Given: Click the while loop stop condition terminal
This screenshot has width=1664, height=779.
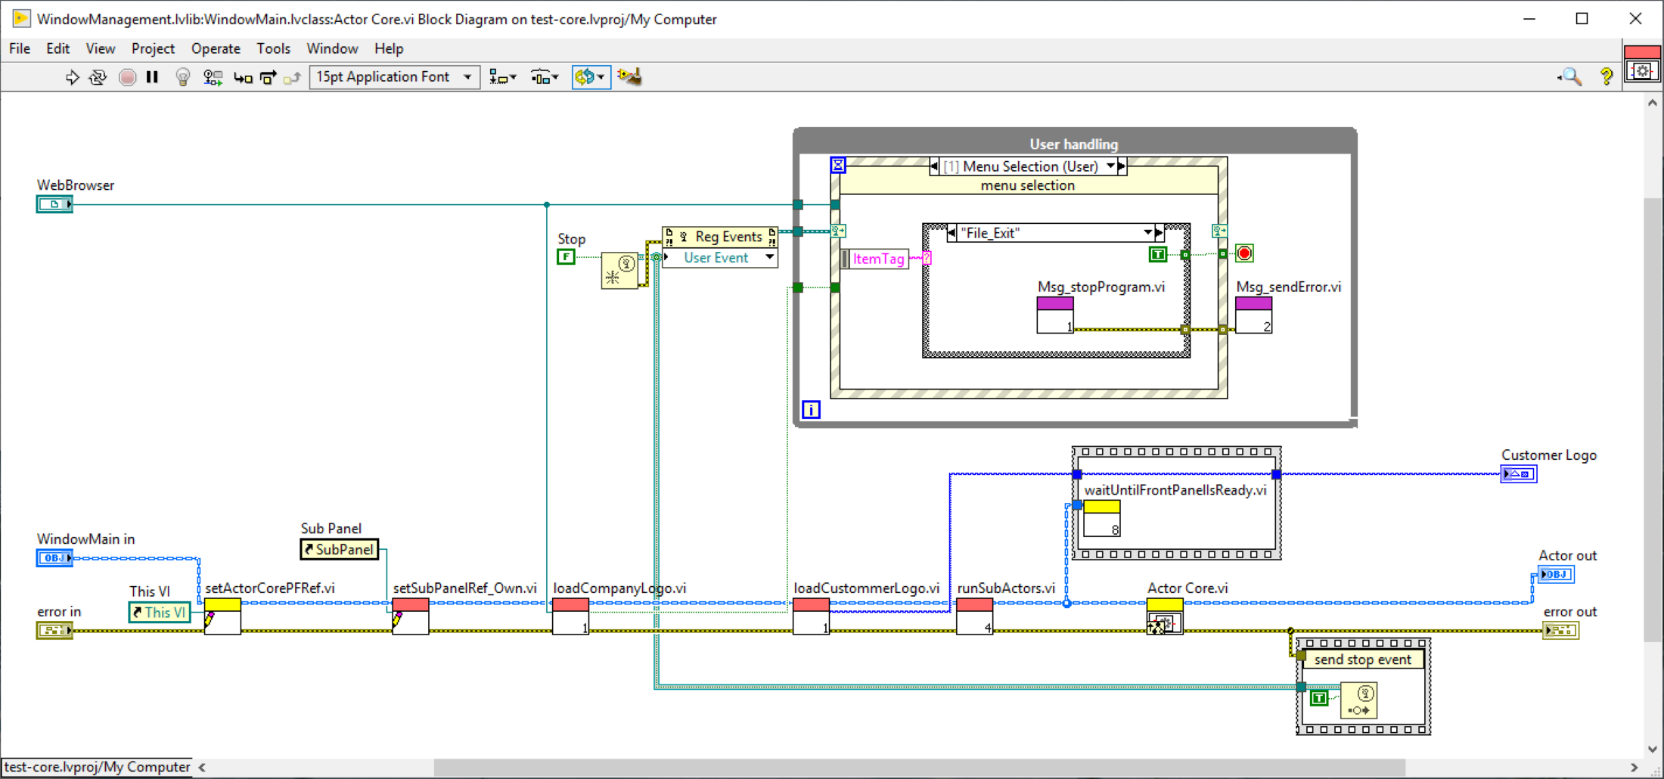Looking at the screenshot, I should click(x=1244, y=253).
